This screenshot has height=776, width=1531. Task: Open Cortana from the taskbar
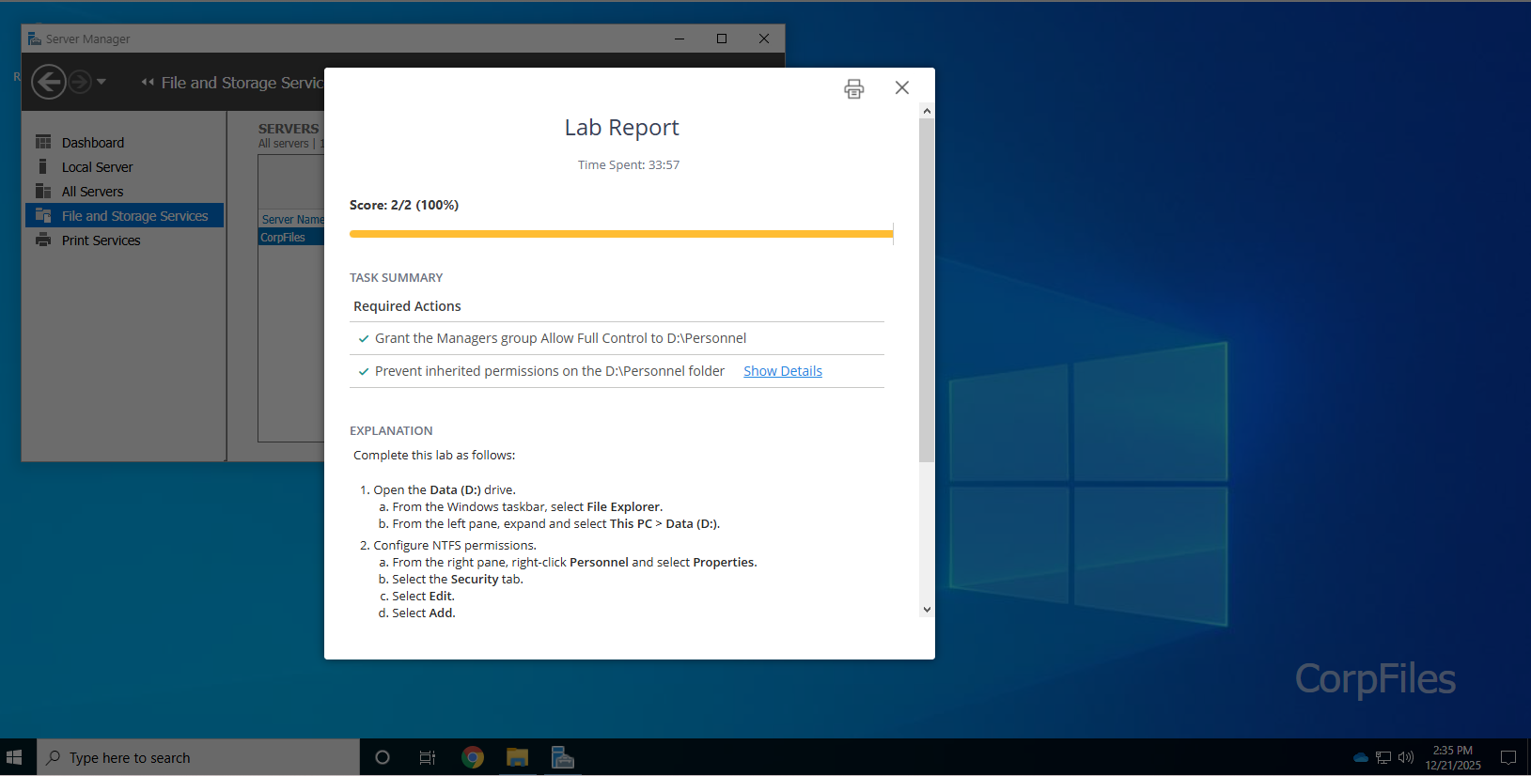[x=382, y=757]
